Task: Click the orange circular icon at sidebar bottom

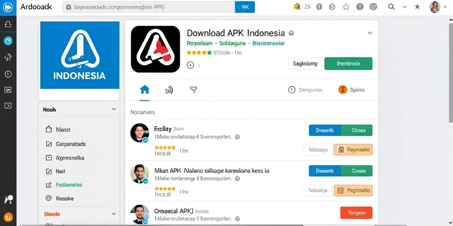Action: click(x=8, y=217)
